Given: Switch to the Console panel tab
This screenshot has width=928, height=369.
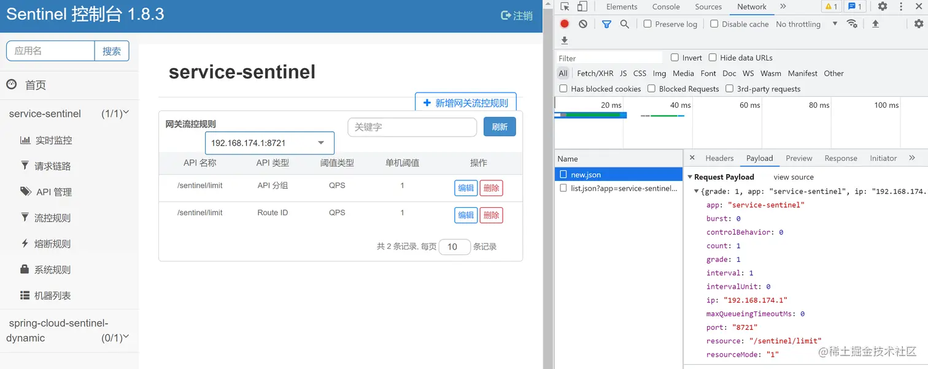Looking at the screenshot, I should click(666, 7).
